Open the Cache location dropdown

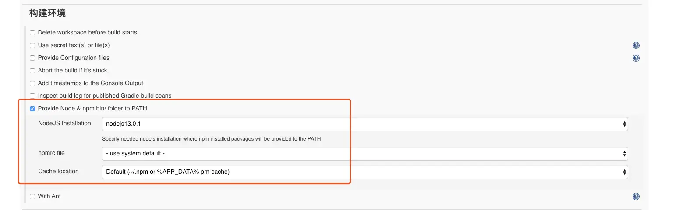(x=365, y=172)
